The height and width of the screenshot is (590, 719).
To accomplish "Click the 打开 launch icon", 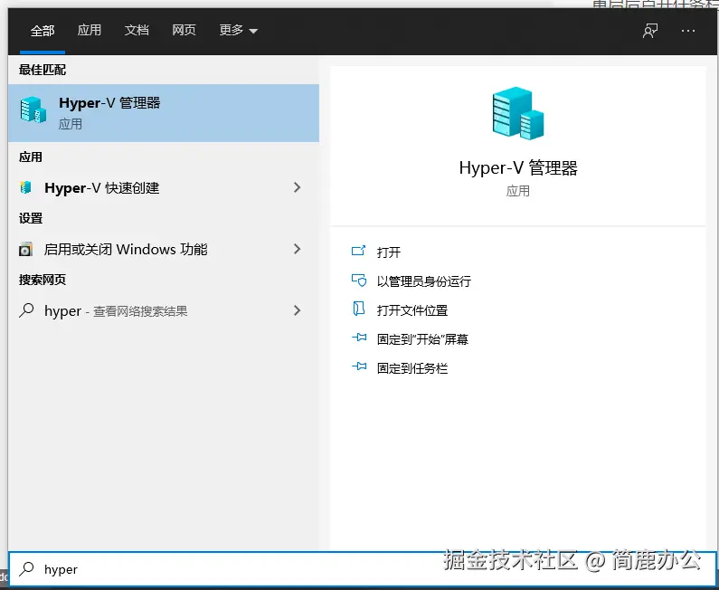I will pyautogui.click(x=358, y=251).
